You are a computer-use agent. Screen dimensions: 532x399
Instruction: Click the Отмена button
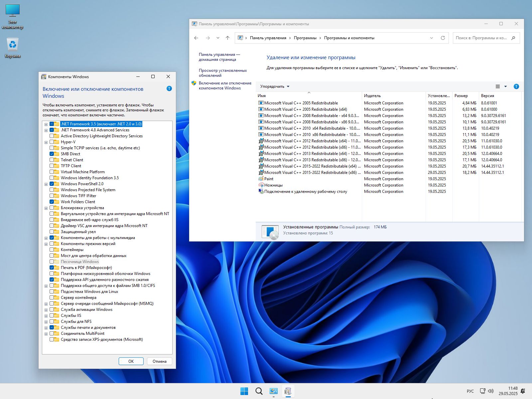(160, 361)
